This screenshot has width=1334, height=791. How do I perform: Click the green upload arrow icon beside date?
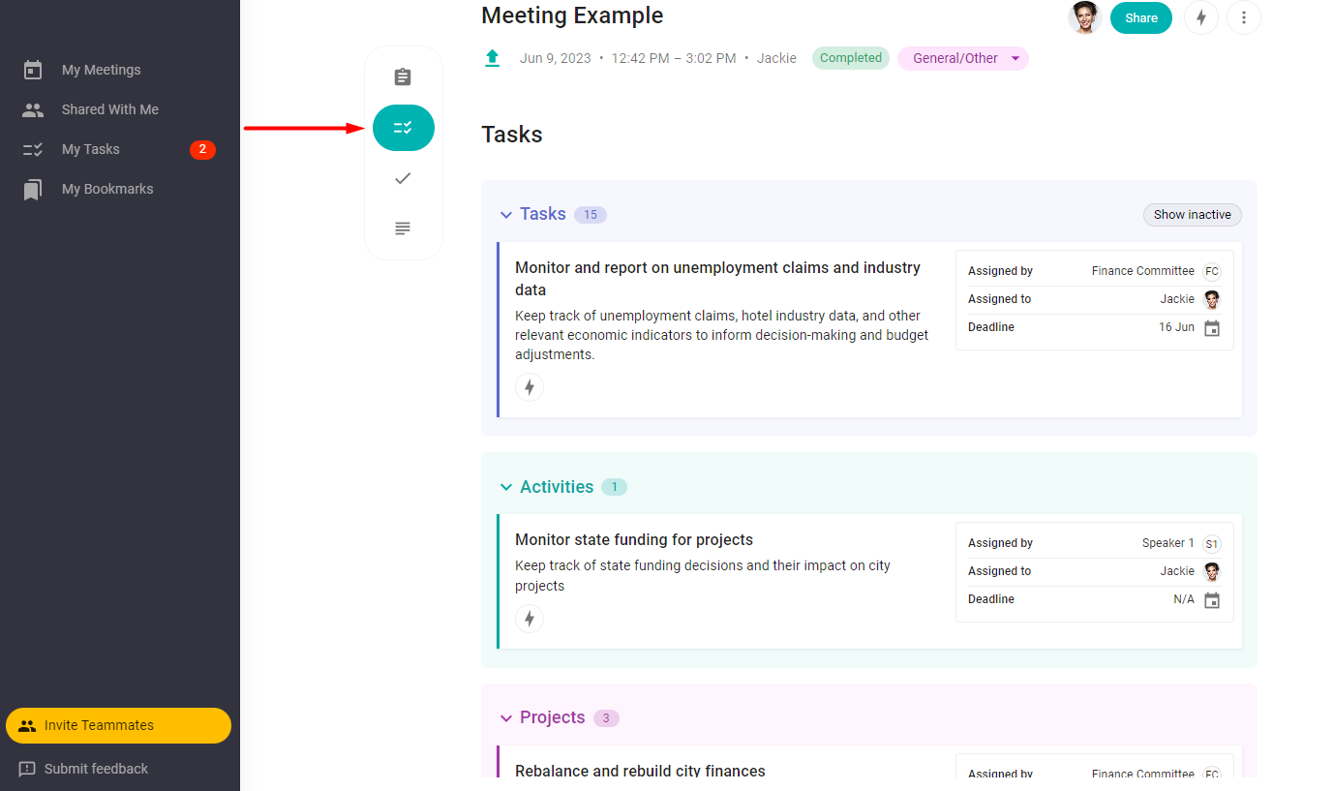click(x=492, y=58)
